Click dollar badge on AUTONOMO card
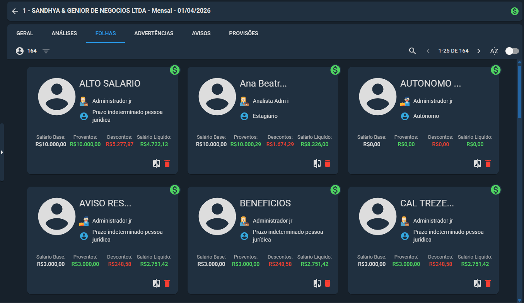This screenshot has width=524, height=303. point(496,70)
